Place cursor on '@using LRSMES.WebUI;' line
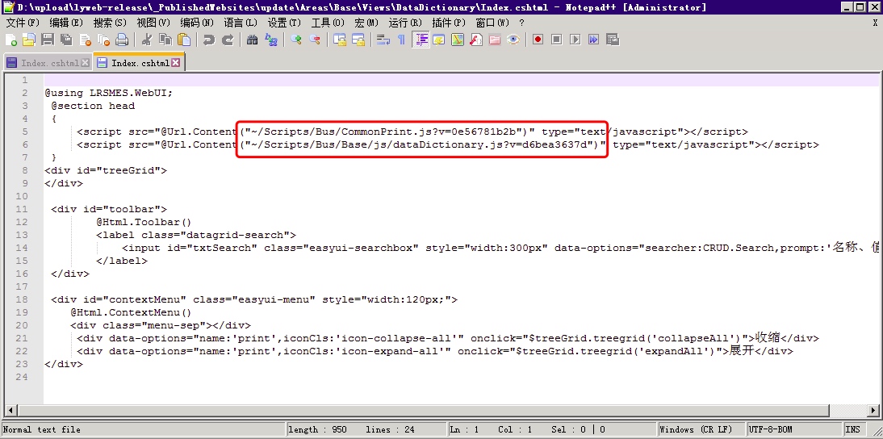883x439 pixels. (109, 93)
